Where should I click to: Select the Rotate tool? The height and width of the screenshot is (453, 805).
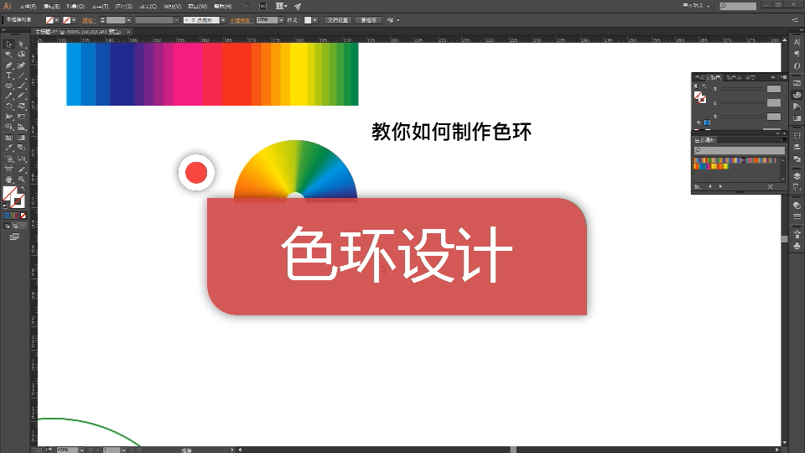point(8,107)
